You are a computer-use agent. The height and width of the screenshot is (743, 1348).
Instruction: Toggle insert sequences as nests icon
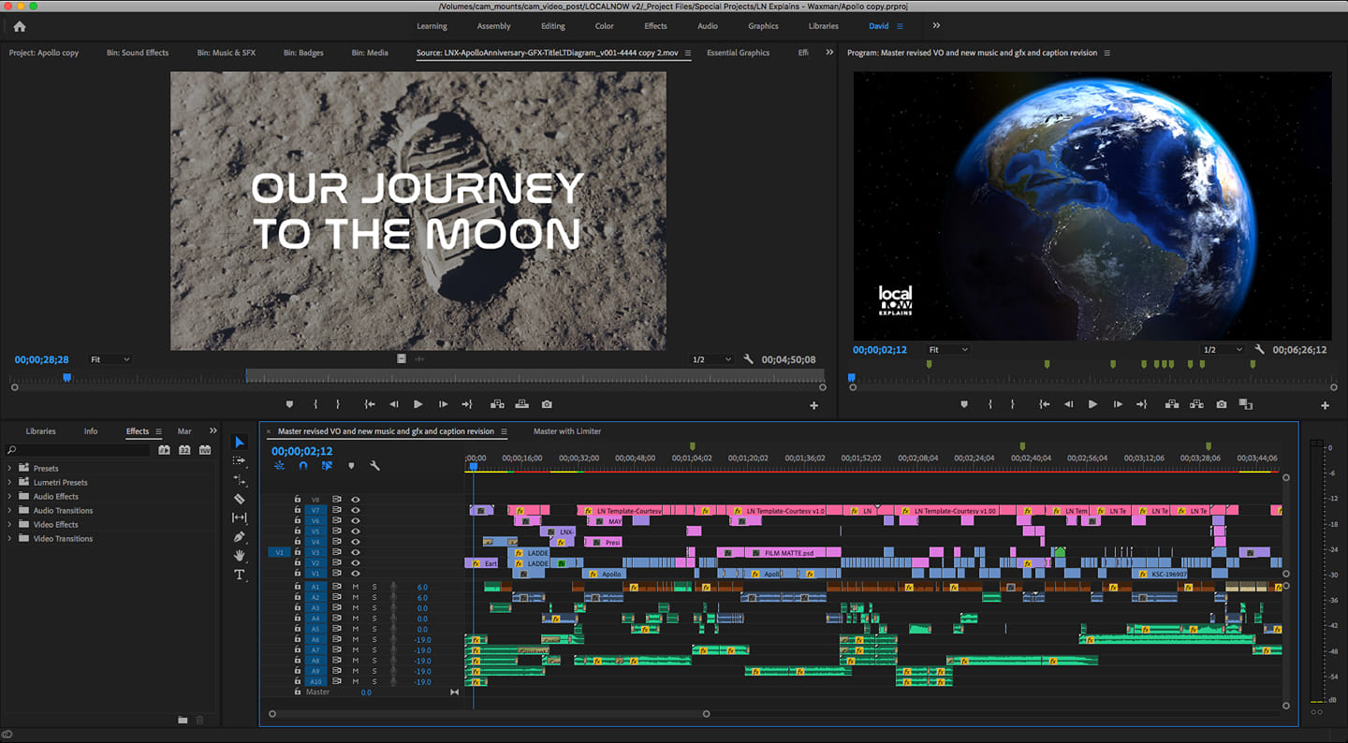tap(279, 465)
